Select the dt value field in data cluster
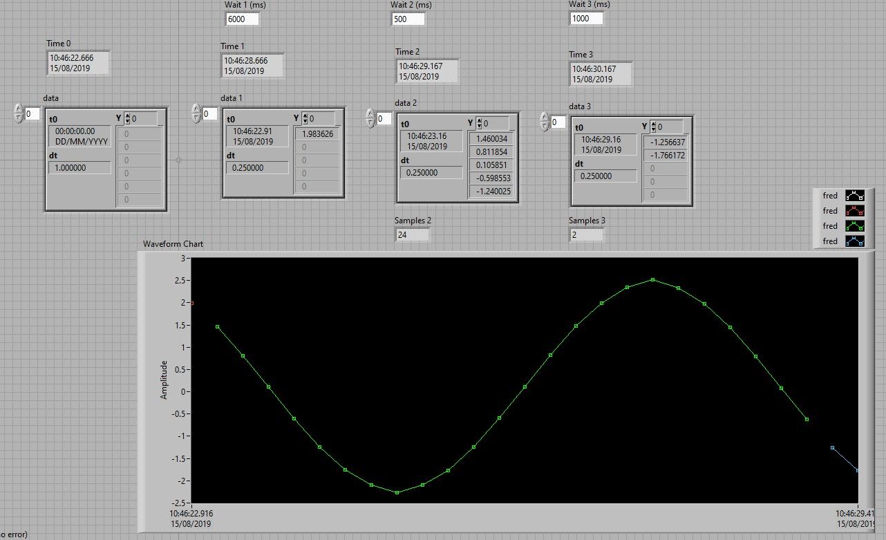Viewport: 886px width, 540px height. click(79, 168)
